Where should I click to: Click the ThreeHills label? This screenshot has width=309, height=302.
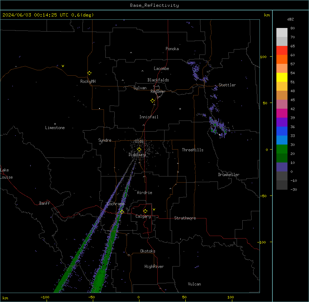tap(193, 150)
